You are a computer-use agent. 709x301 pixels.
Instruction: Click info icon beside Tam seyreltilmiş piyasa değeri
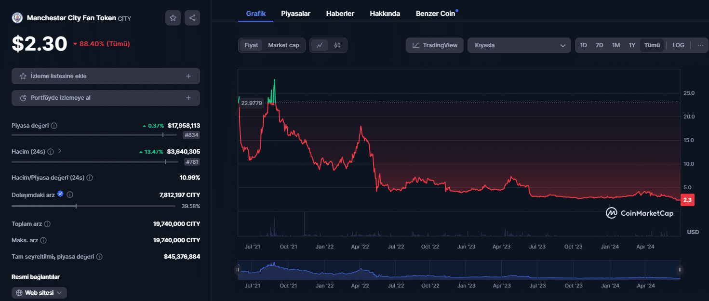pos(99,257)
